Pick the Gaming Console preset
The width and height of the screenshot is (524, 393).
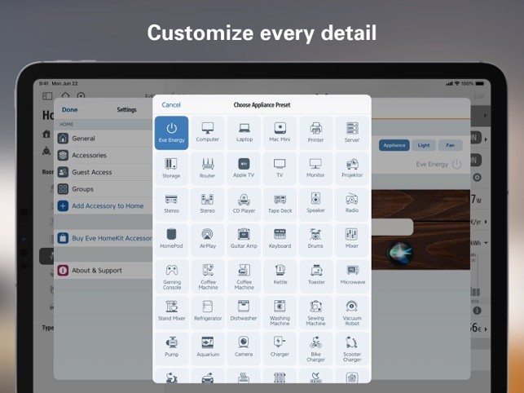[x=171, y=276]
